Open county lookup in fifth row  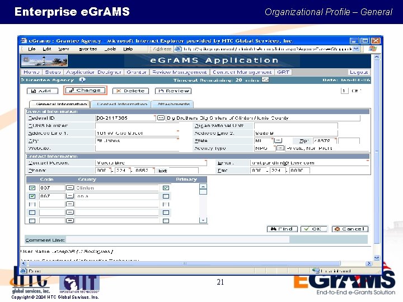point(70,220)
